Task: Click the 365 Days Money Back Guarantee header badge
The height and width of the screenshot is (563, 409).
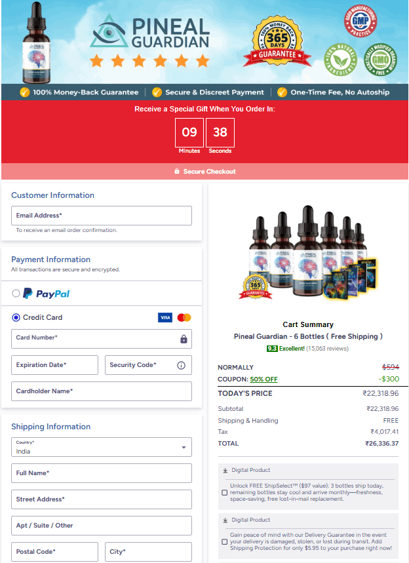Action: pos(277,41)
